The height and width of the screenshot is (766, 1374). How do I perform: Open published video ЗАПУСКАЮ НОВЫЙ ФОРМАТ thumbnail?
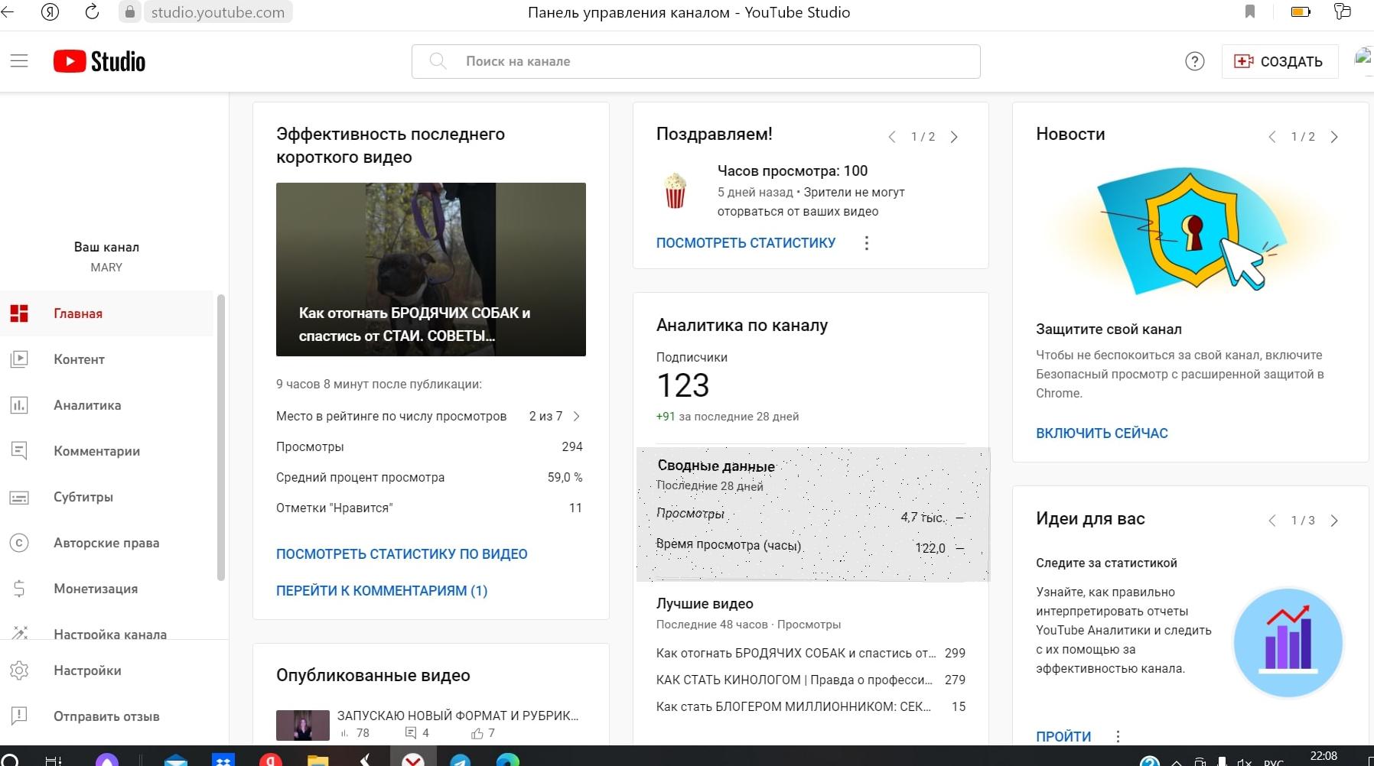pyautogui.click(x=303, y=725)
